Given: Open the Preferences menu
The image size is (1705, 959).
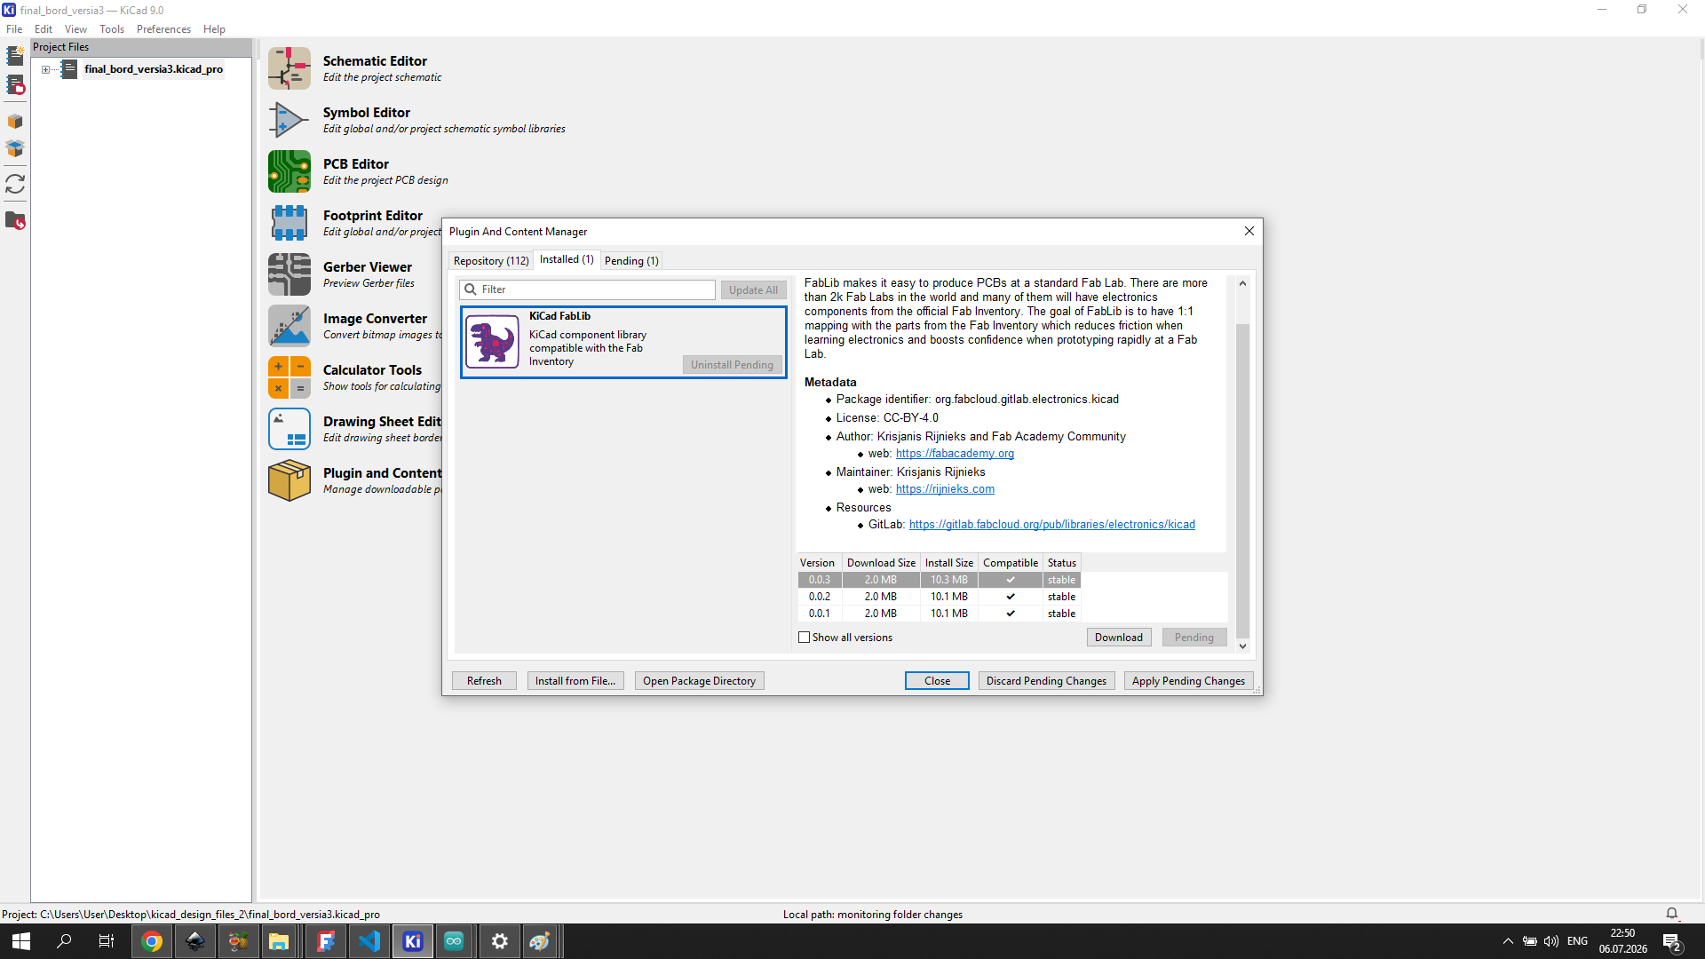Looking at the screenshot, I should click(163, 29).
